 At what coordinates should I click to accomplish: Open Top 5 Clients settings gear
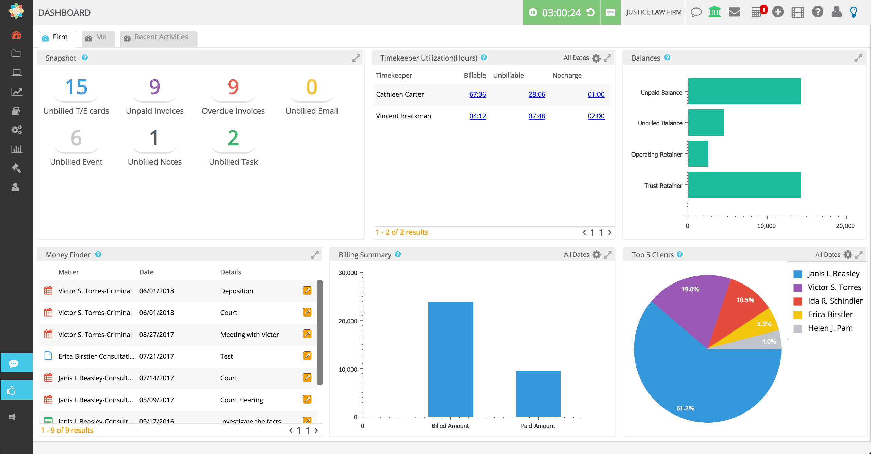tap(848, 255)
